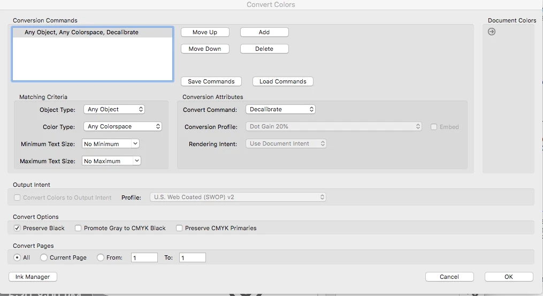The width and height of the screenshot is (543, 296).
Task: Click the Maximum Text Size text field
Action: (x=108, y=161)
